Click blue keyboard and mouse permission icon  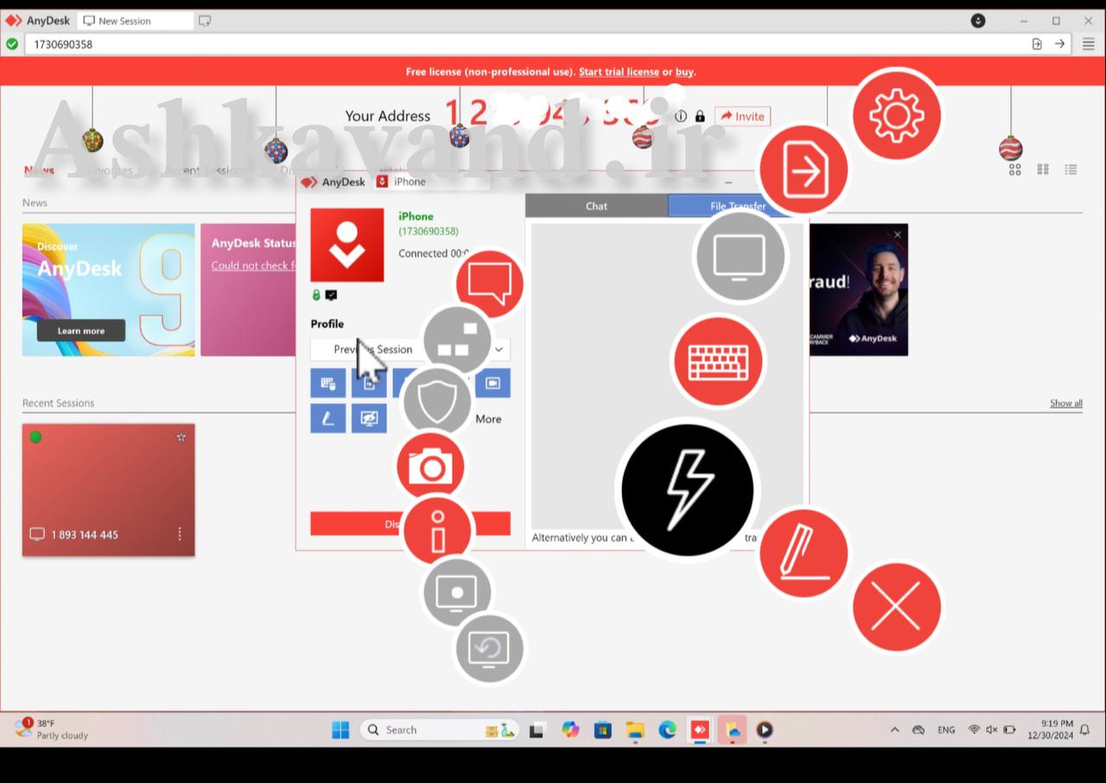(328, 383)
